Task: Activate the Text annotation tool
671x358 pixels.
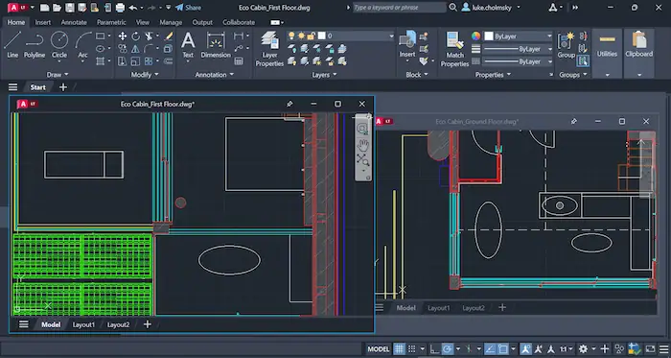Action: pos(188,45)
